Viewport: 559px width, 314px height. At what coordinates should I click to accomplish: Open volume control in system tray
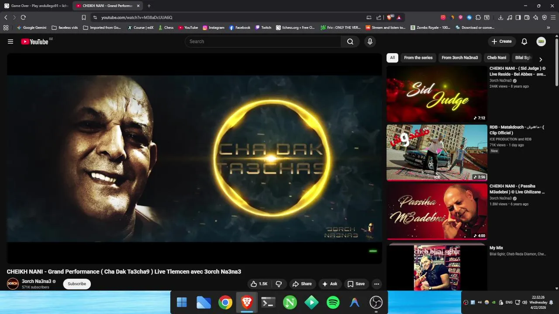tap(524, 302)
